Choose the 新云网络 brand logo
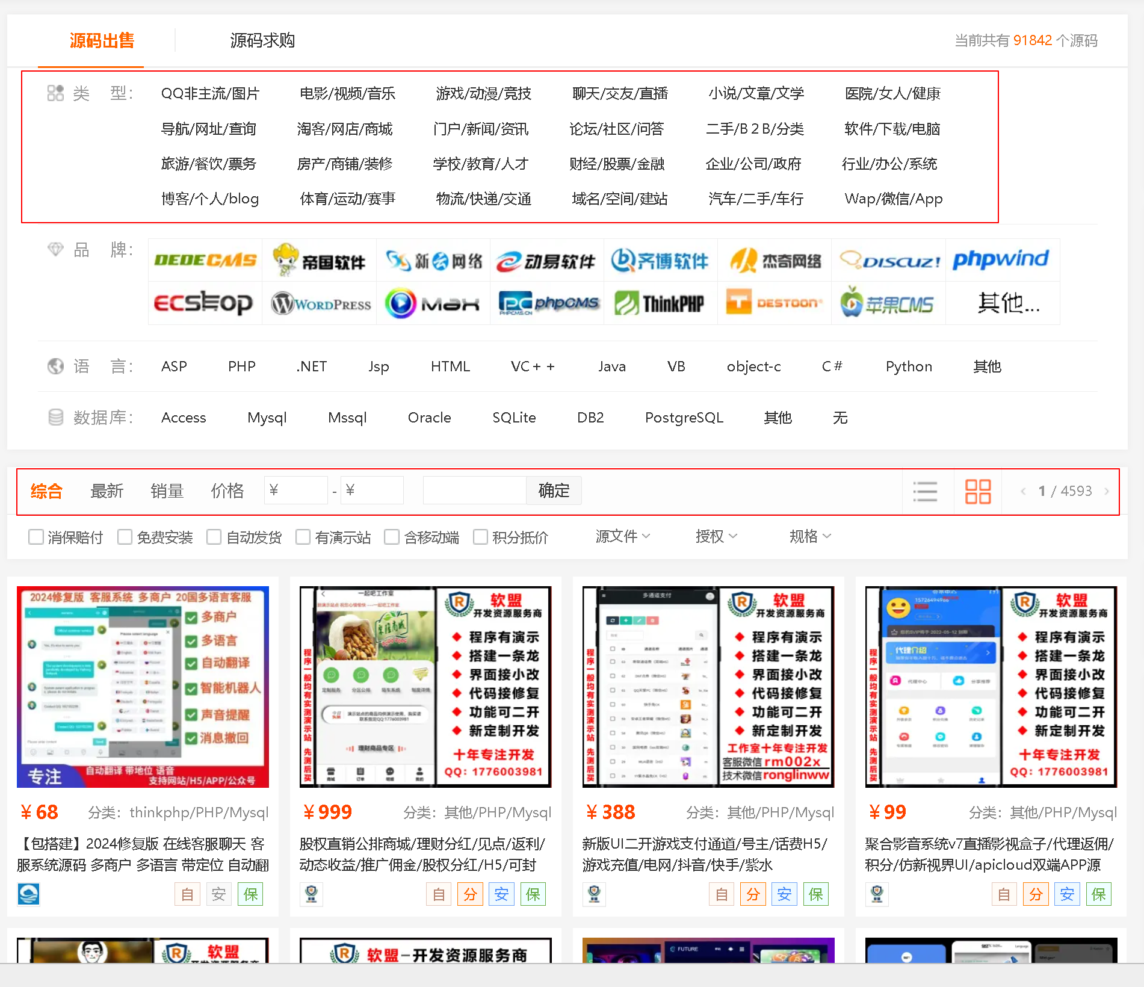 pyautogui.click(x=433, y=260)
